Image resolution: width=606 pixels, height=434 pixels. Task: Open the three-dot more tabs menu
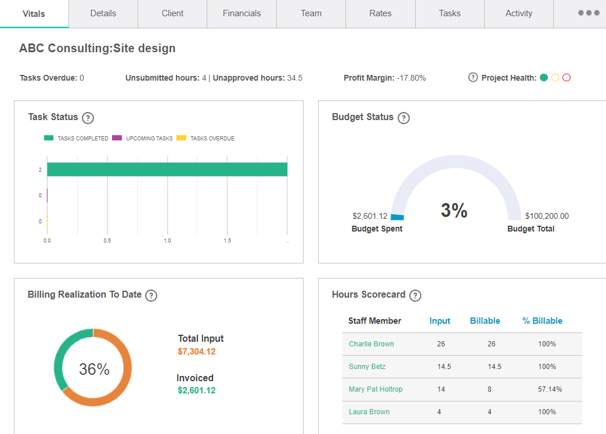589,13
